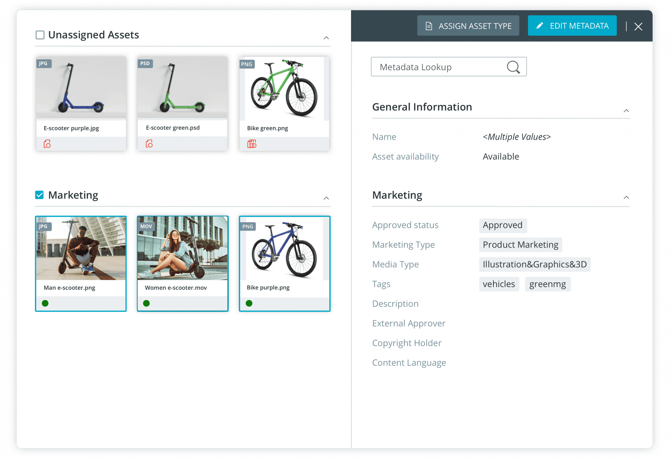Uncheck the Marketing section checkbox
The height and width of the screenshot is (459, 670).
[40, 195]
